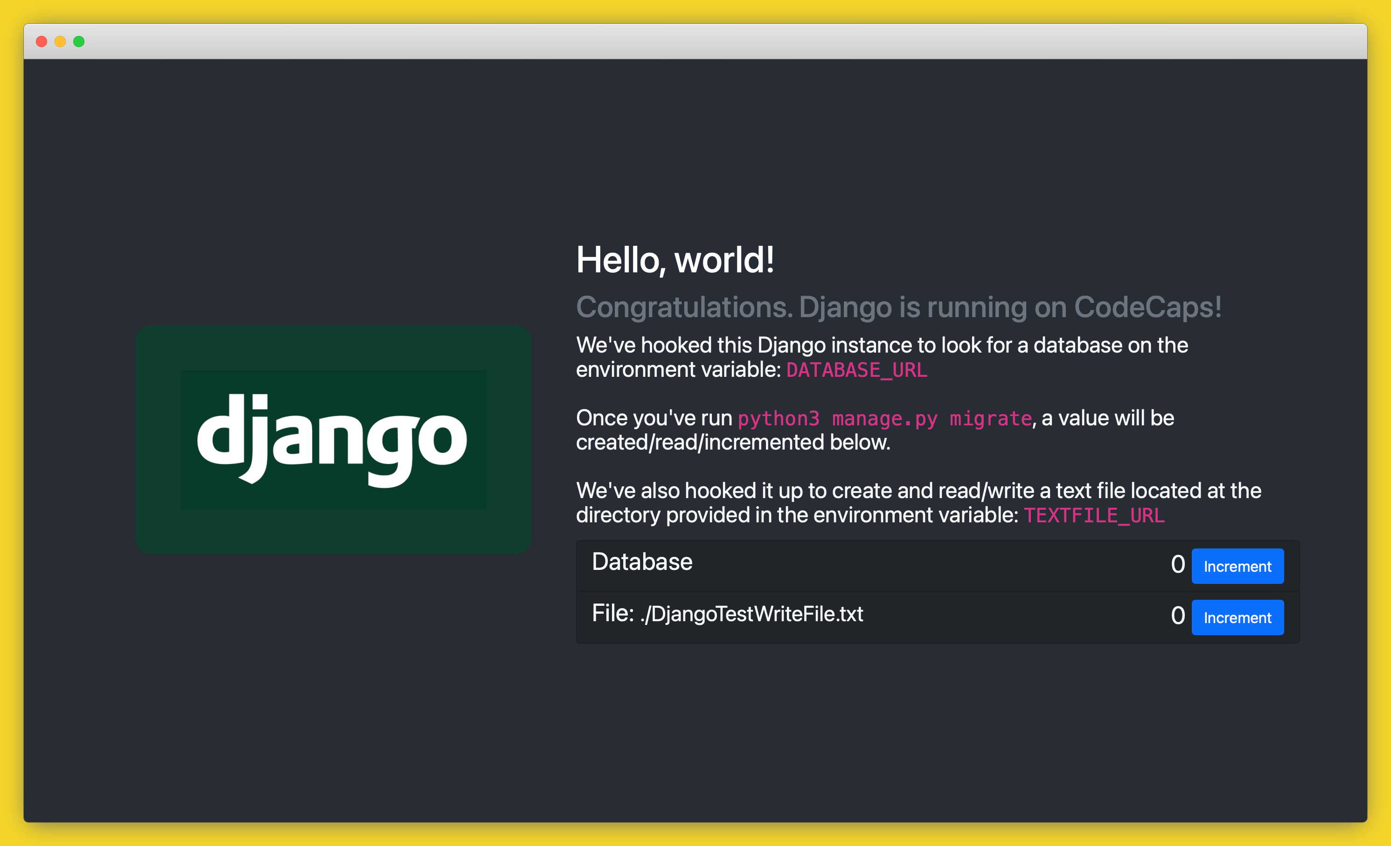Select the Database counter value zero

1178,564
